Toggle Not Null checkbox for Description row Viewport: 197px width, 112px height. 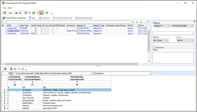(53, 33)
